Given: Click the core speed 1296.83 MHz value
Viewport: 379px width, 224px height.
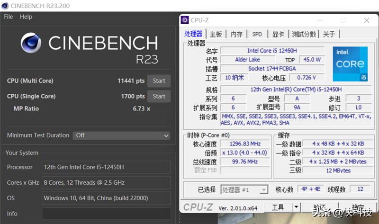Looking at the screenshot, I should click(245, 144).
